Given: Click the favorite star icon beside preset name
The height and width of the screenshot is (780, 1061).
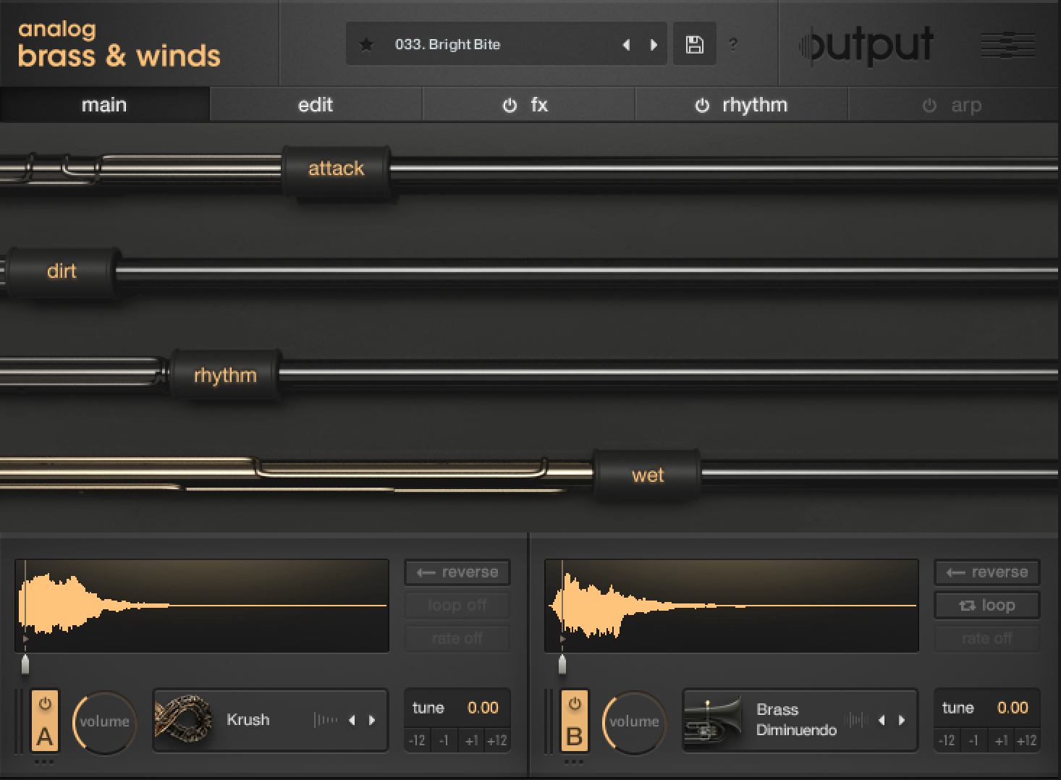Looking at the screenshot, I should pos(366,45).
